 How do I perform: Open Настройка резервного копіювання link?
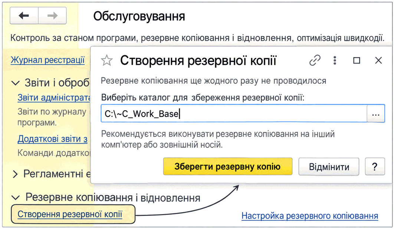(x=310, y=216)
